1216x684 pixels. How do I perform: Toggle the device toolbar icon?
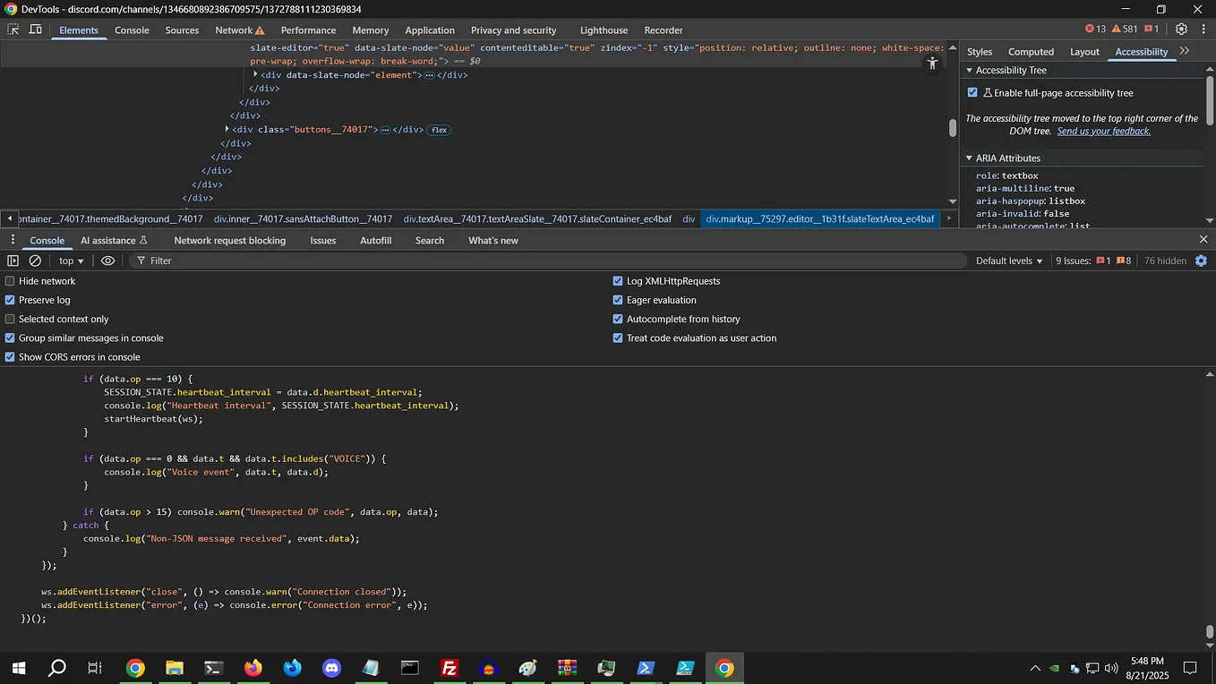(x=36, y=30)
